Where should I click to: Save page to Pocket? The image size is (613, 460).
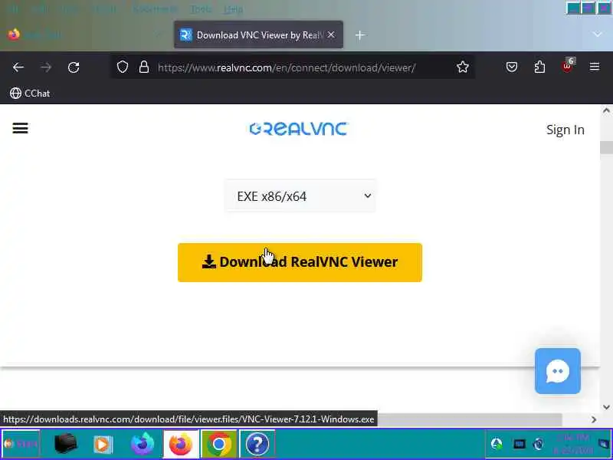click(512, 67)
